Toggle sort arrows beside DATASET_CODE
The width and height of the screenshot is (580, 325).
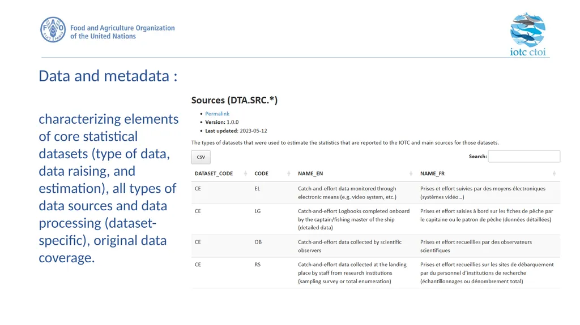[245, 174]
